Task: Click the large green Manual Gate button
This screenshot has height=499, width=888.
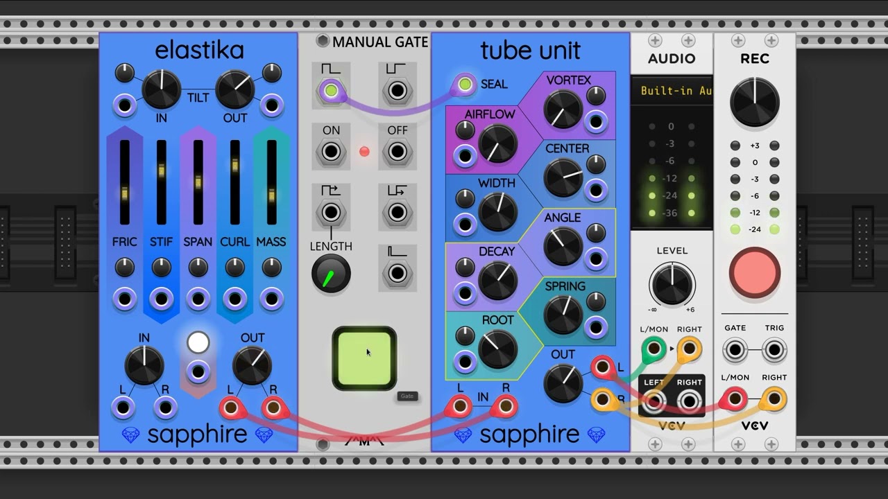Action: coord(364,358)
